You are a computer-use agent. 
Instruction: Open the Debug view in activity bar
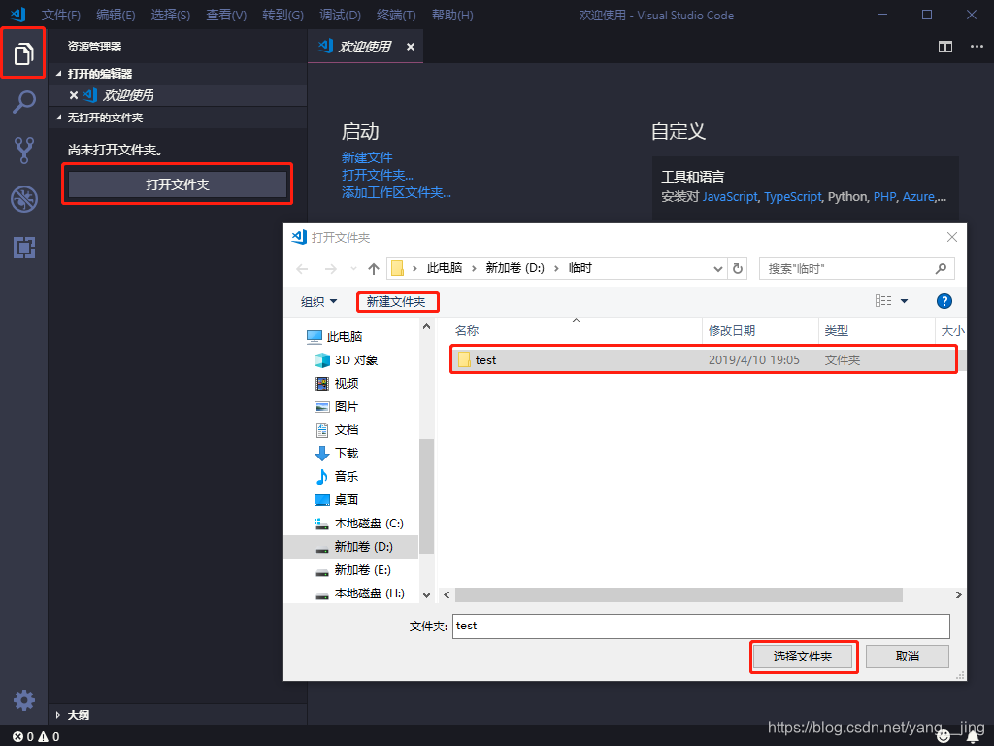pos(23,199)
